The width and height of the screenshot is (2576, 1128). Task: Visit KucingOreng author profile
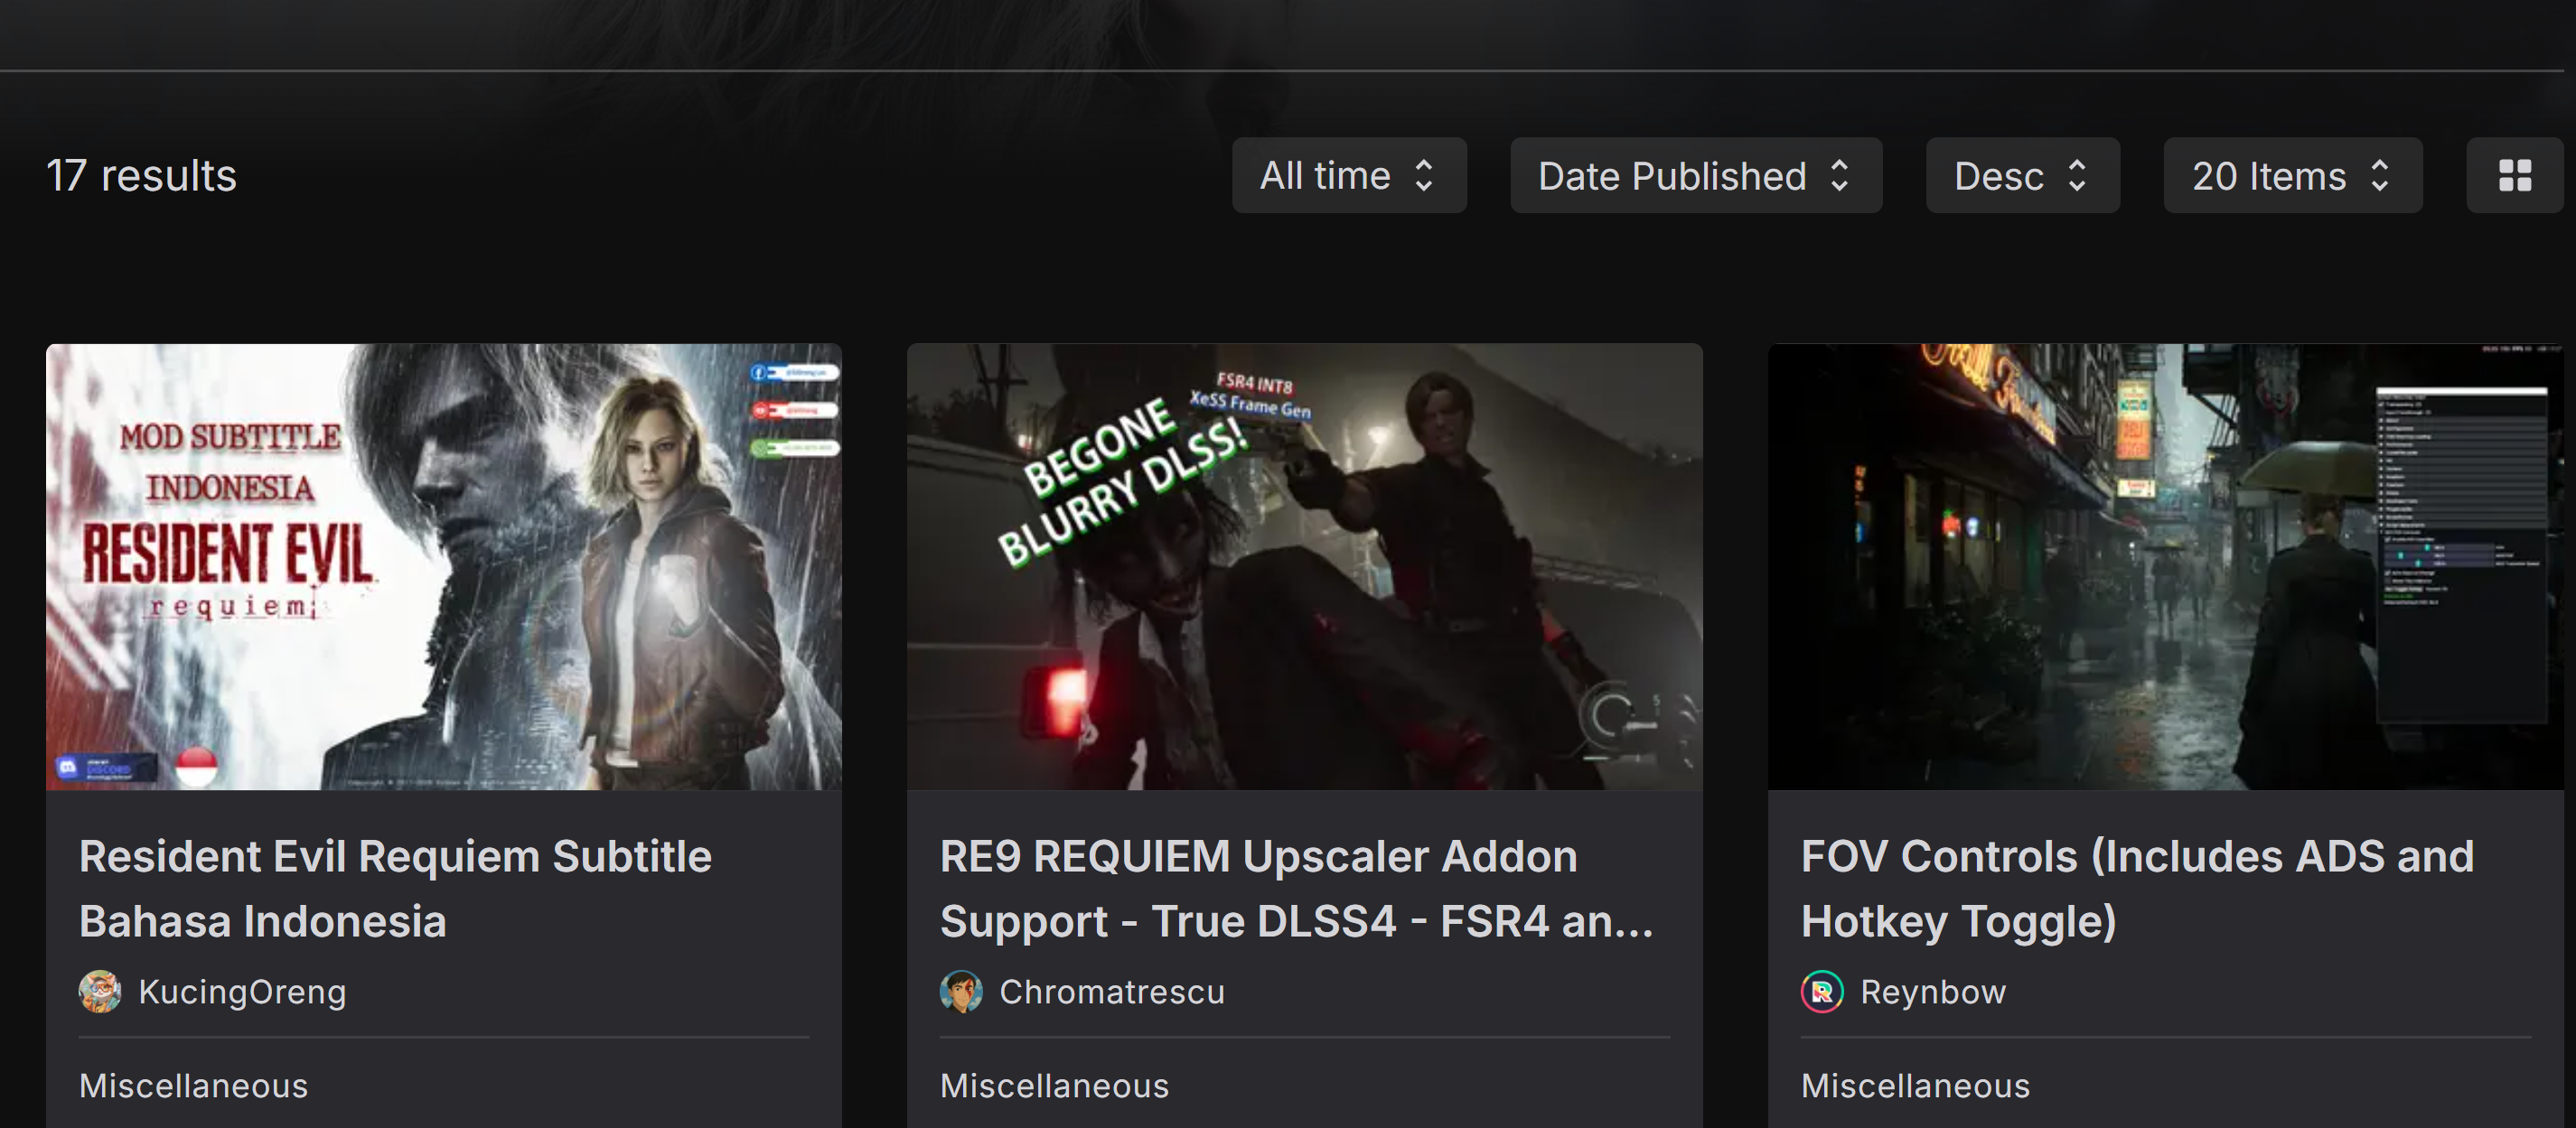242,991
